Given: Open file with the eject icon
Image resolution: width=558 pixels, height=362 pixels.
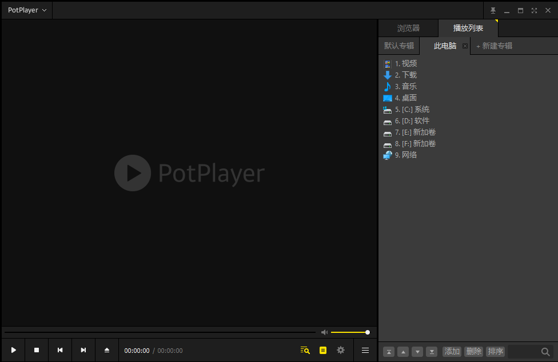Looking at the screenshot, I should (107, 350).
